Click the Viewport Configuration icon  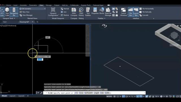point(53,10)
